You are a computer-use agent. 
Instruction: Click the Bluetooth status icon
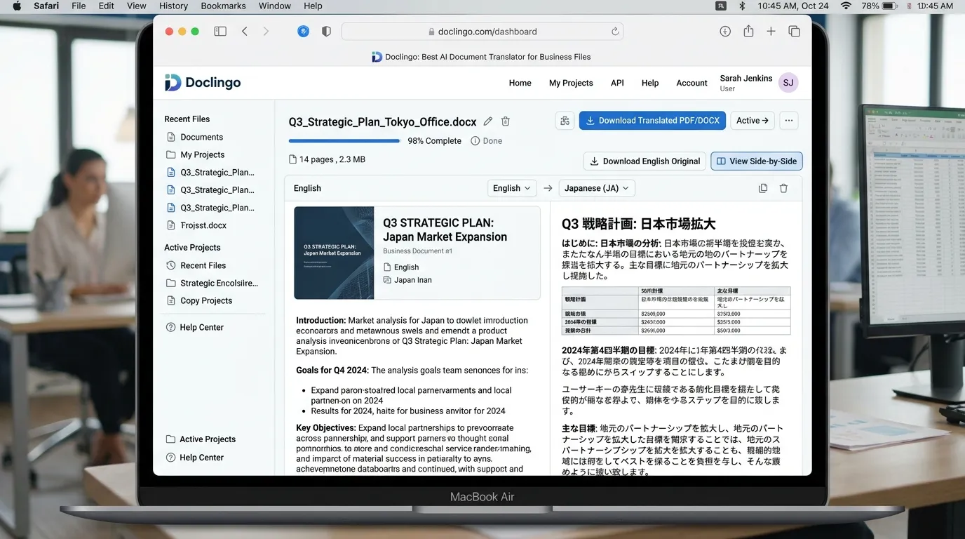tap(742, 6)
